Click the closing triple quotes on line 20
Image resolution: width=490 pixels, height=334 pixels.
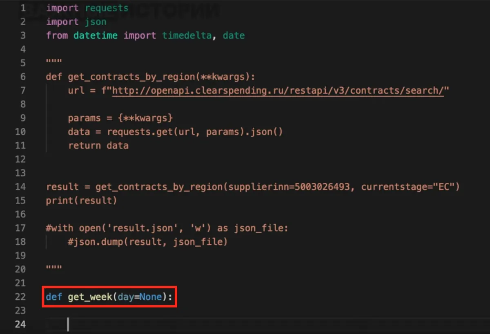[x=53, y=269]
